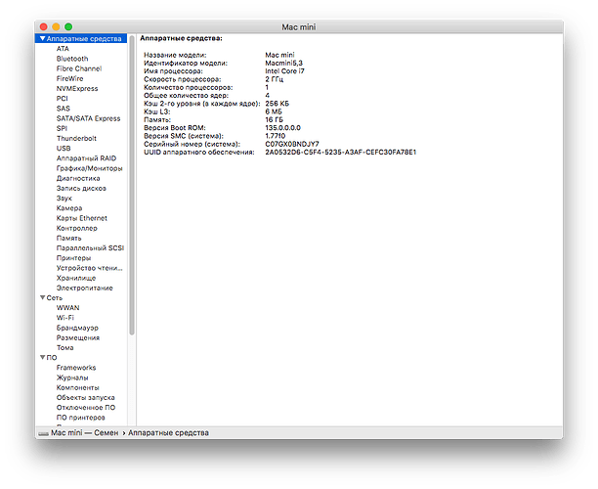Image resolution: width=598 pixels, height=489 pixels.
Task: Open Аппаратный RAID entry
Action: pos(86,158)
